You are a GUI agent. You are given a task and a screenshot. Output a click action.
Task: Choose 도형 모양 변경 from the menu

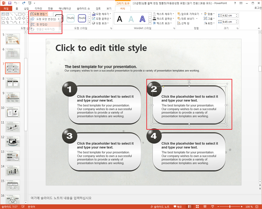pyautogui.click(x=45, y=19)
